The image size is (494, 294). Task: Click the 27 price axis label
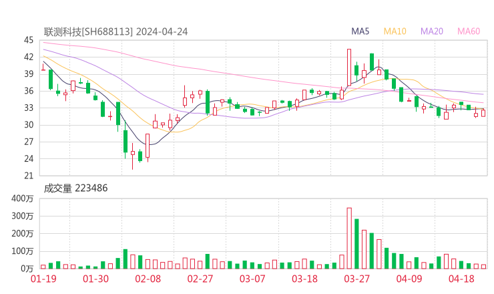coord(29,142)
